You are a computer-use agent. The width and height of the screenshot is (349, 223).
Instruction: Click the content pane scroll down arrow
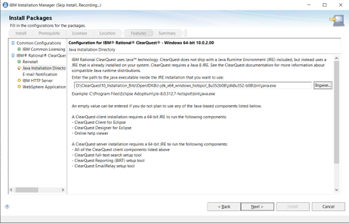[337, 190]
